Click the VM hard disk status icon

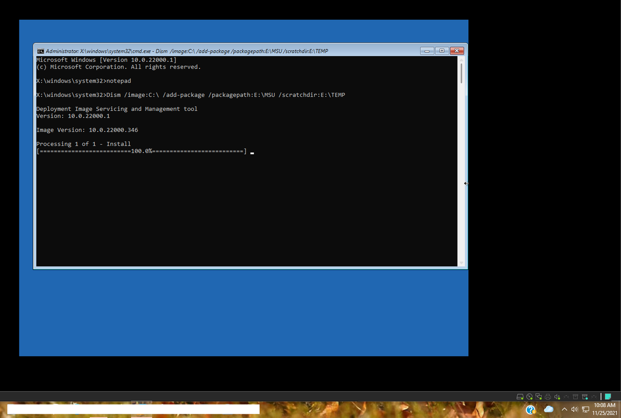520,397
